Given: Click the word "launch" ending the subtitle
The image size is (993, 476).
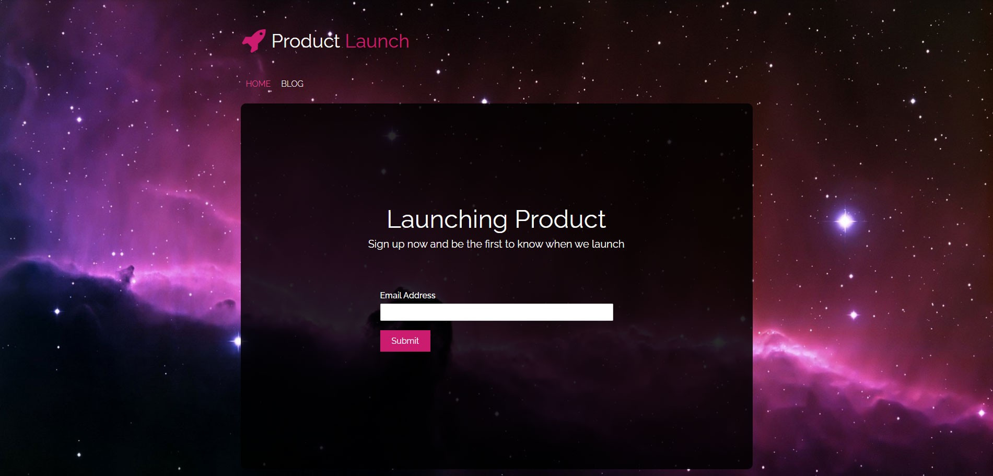Looking at the screenshot, I should 608,244.
